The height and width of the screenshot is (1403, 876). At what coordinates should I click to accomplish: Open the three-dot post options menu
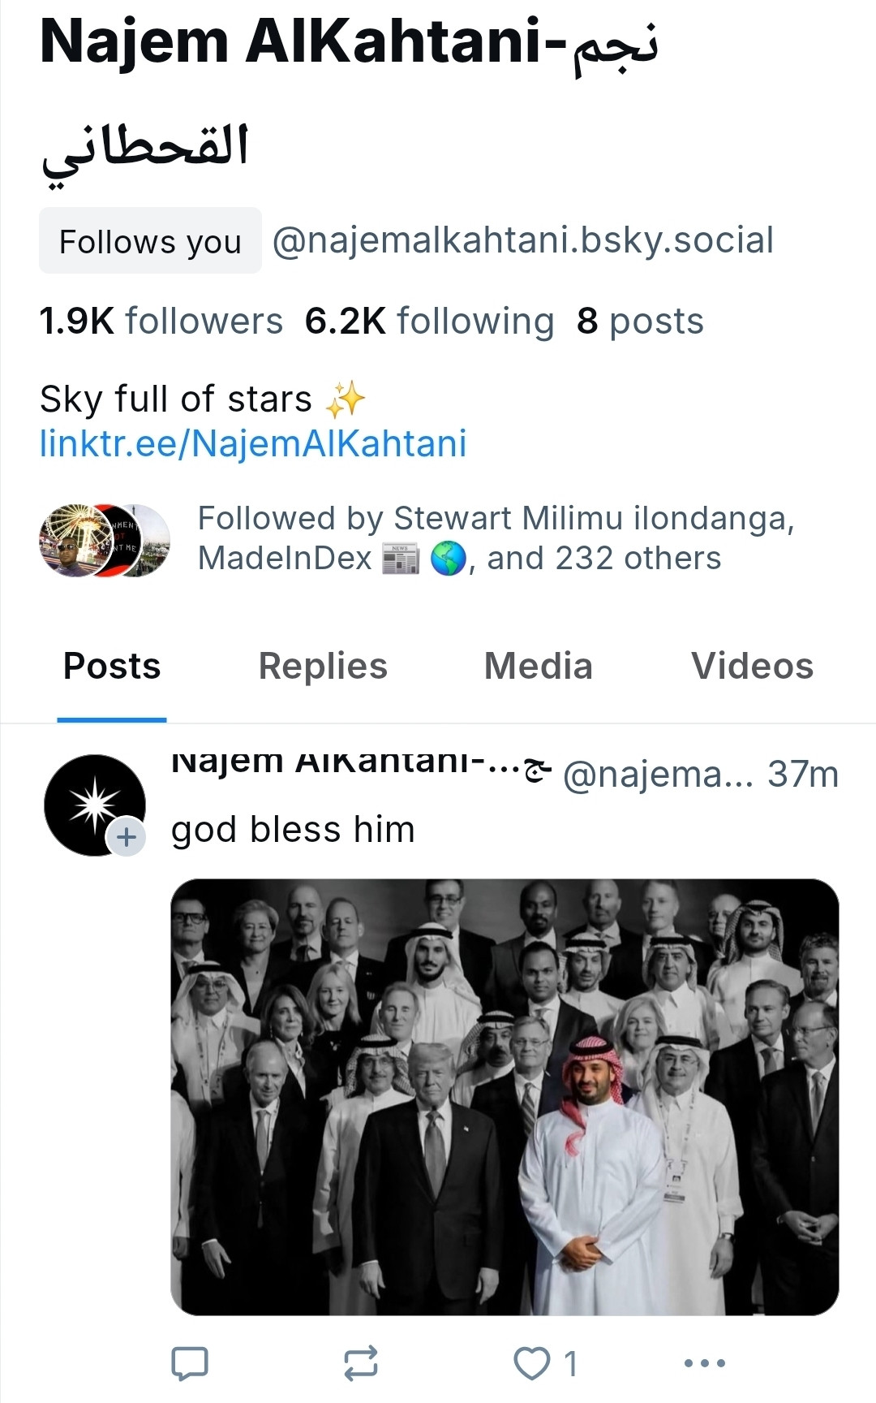coord(704,1363)
